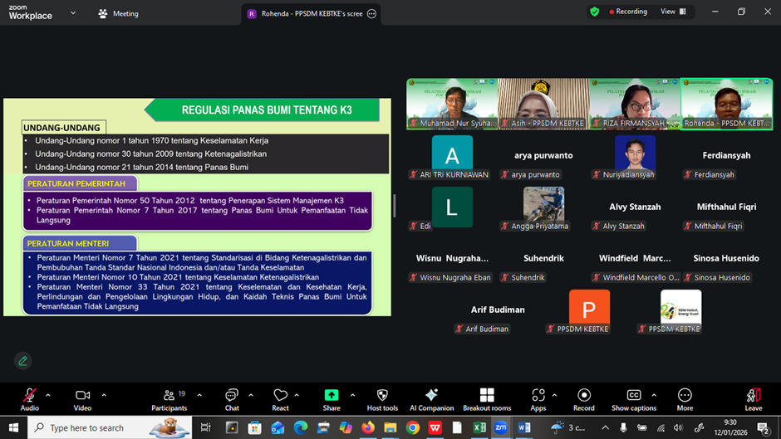Image resolution: width=781 pixels, height=439 pixels.
Task: Select Asih - PPSDM KEBTKE video thumbnail
Action: pyautogui.click(x=543, y=104)
